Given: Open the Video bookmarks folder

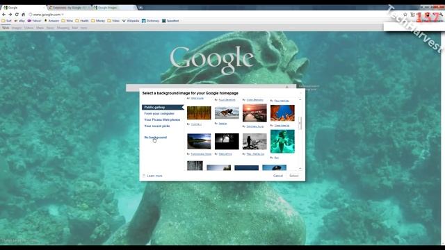Looking at the screenshot, I should [113, 21].
